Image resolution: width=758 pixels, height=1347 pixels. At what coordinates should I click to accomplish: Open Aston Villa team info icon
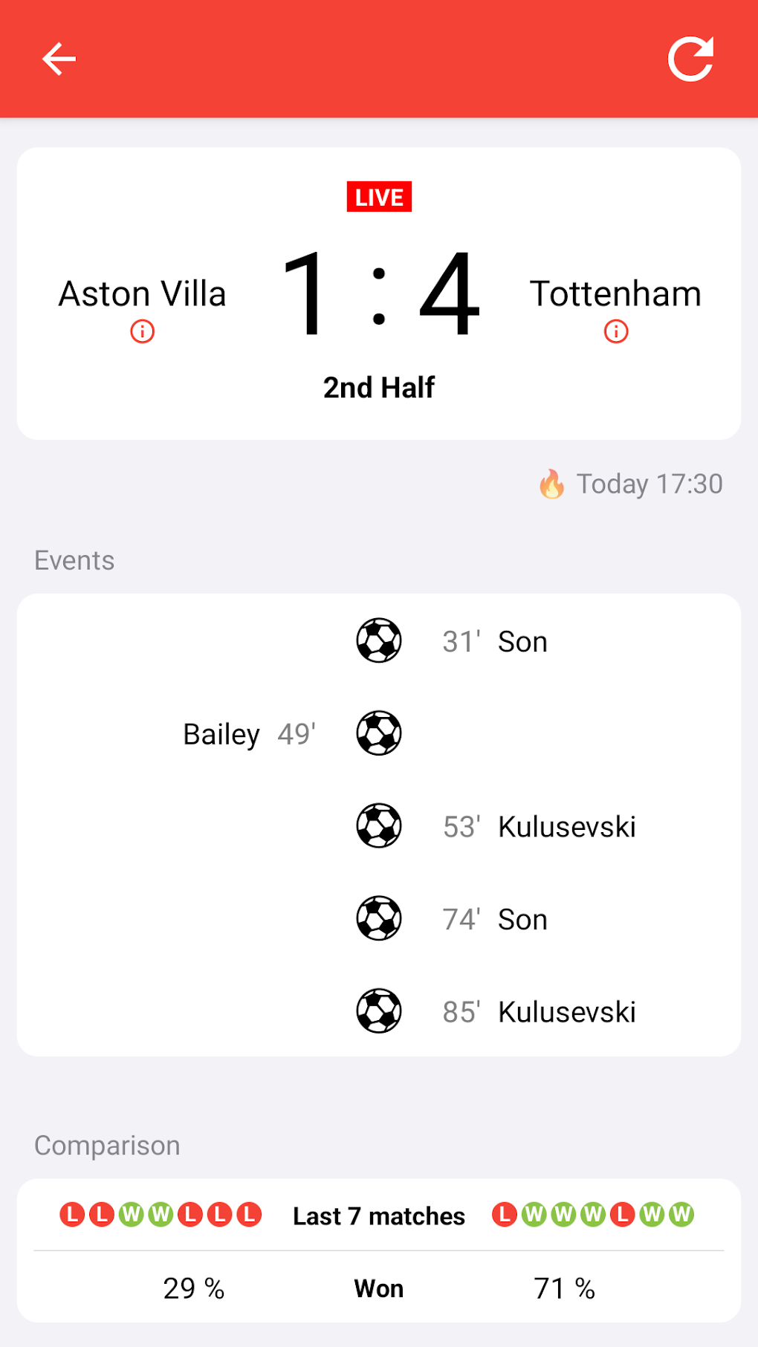[143, 331]
